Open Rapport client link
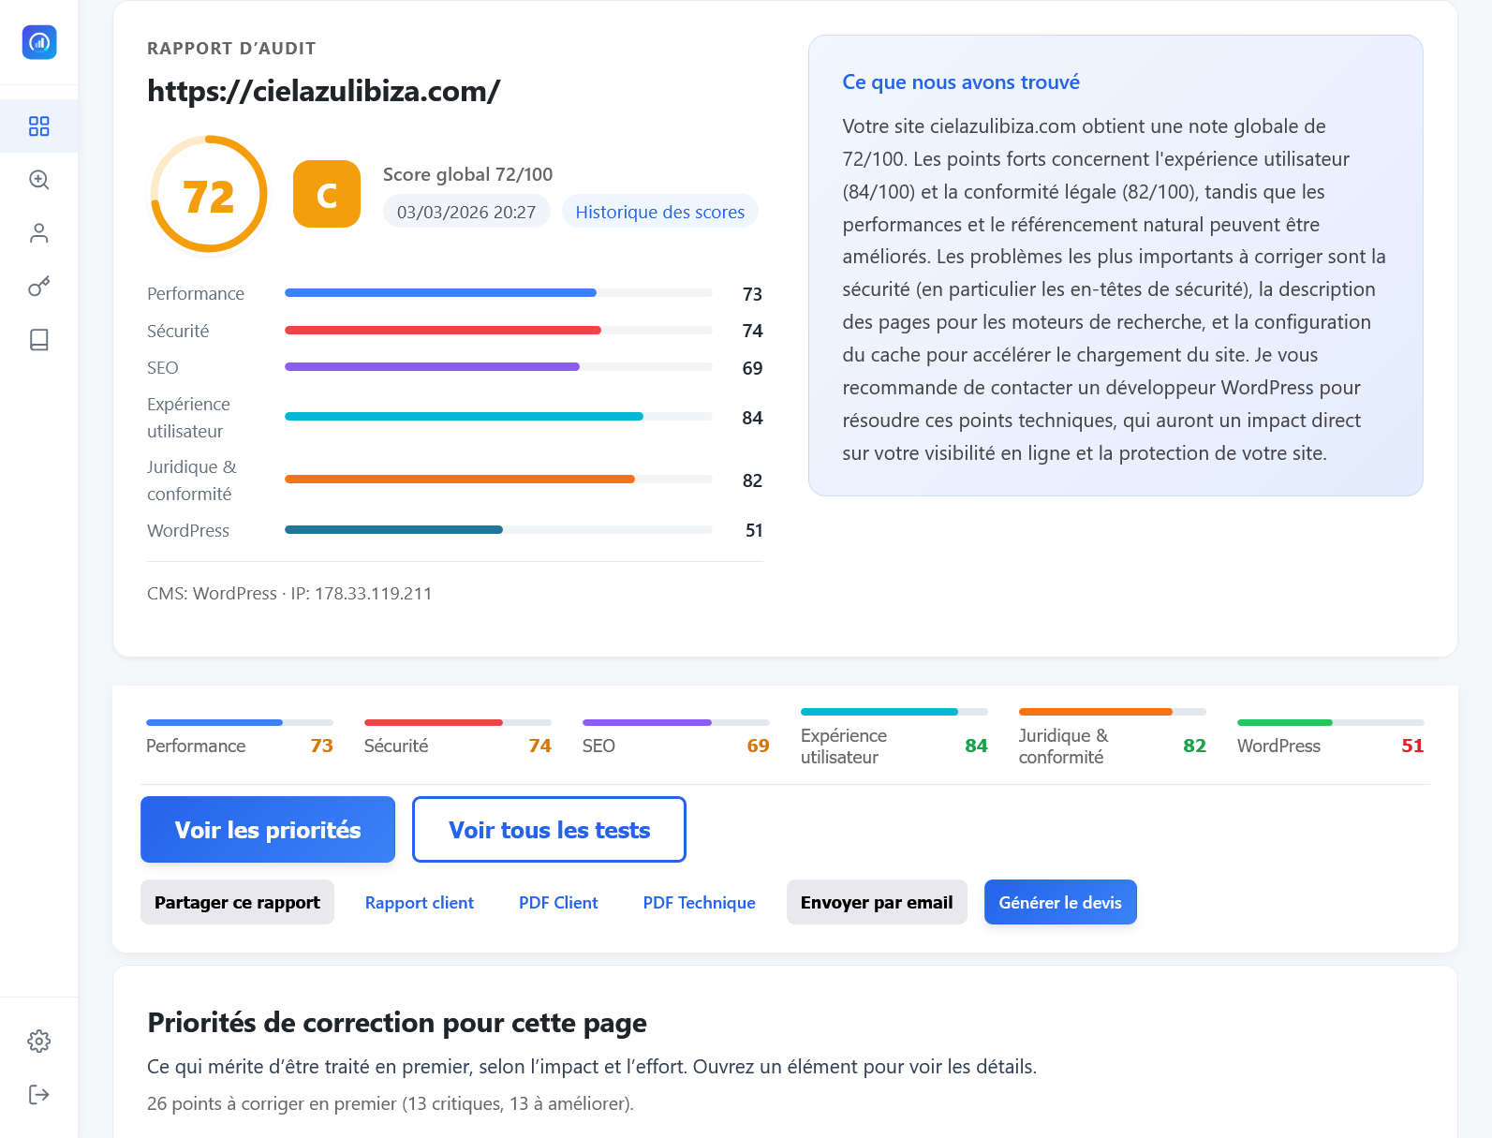The width and height of the screenshot is (1492, 1138). click(x=420, y=902)
